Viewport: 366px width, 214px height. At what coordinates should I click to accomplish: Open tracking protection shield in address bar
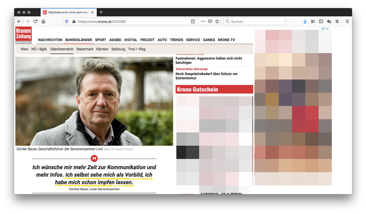coord(67,22)
